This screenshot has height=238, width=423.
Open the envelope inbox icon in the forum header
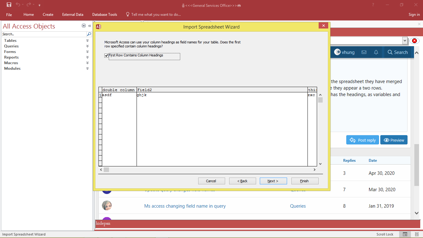(x=364, y=52)
